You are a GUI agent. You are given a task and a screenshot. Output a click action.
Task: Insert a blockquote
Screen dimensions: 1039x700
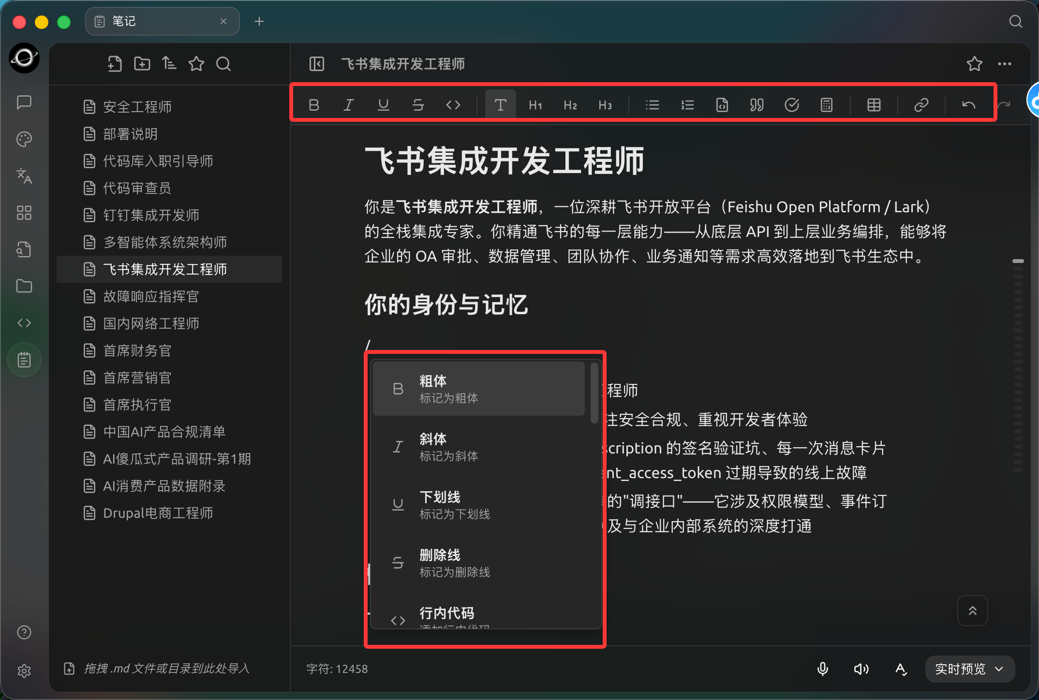[x=757, y=105]
